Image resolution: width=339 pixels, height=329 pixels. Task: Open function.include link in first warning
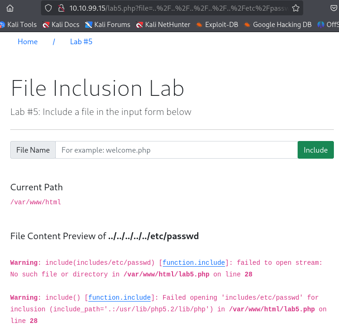194,262
